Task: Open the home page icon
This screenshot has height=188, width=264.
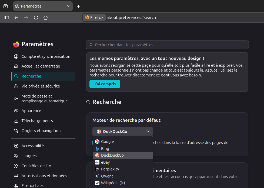Action: [x=45, y=18]
